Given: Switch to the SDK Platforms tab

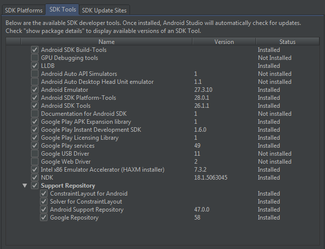Looking at the screenshot, I should [x=23, y=10].
